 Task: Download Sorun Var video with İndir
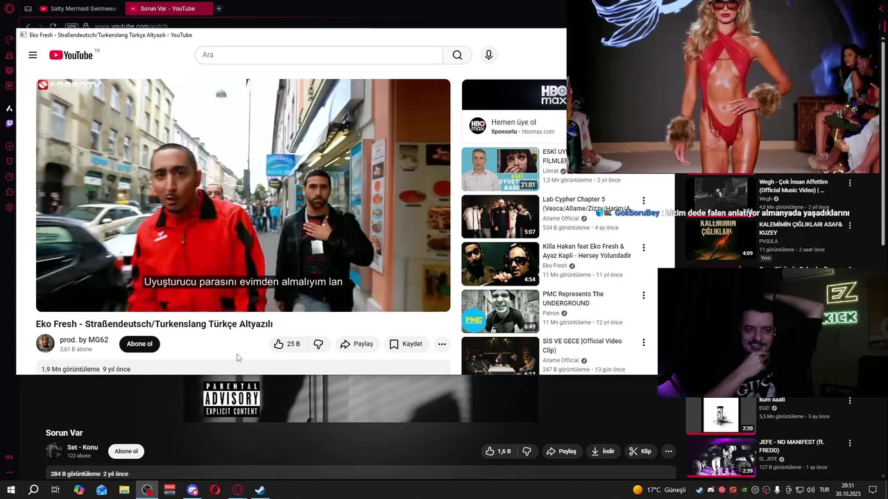coord(603,451)
